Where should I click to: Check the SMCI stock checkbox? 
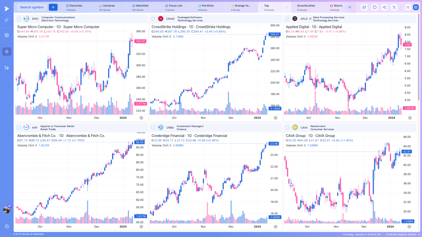point(19,19)
